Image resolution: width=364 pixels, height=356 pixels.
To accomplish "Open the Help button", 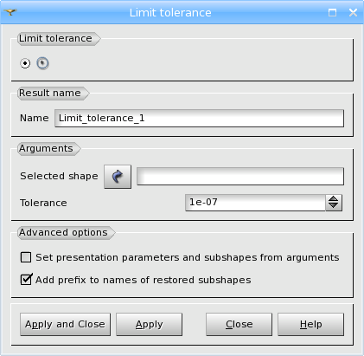I will click(x=310, y=324).
